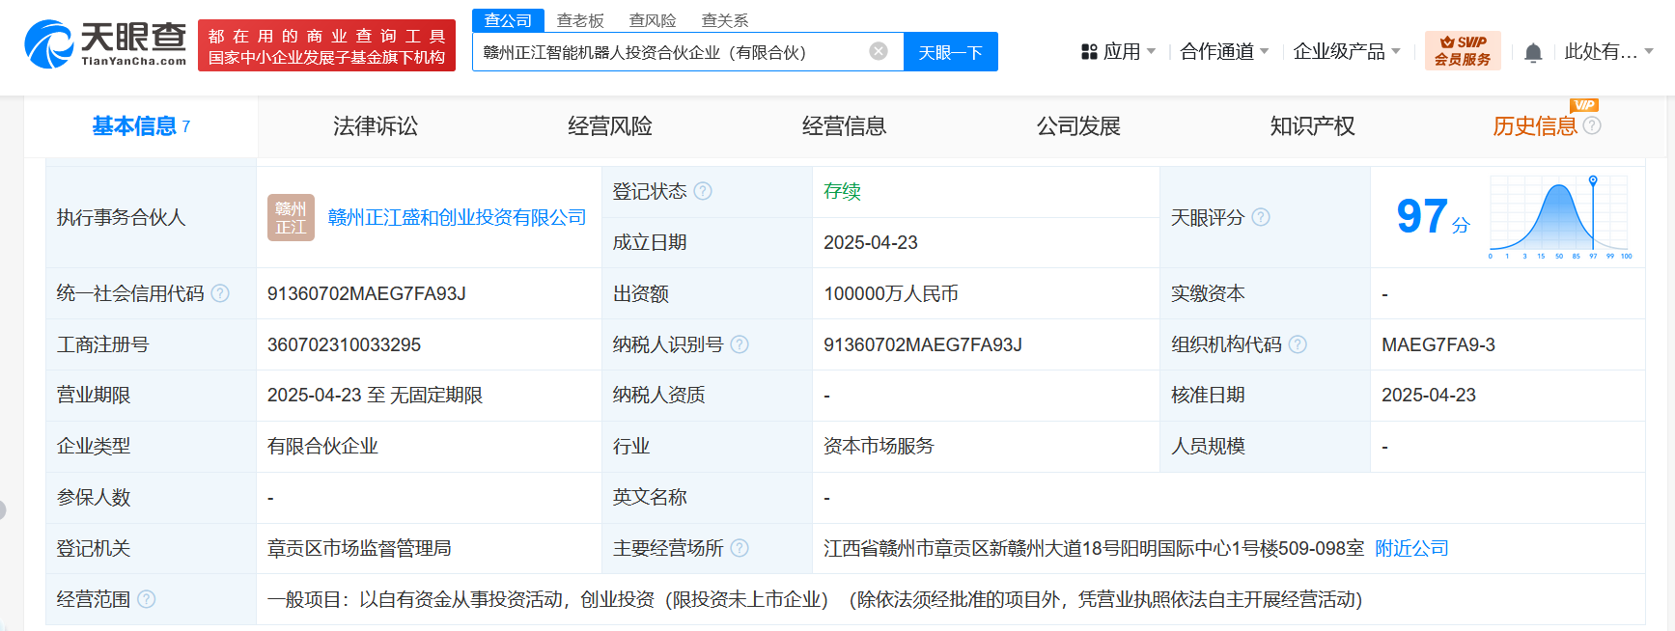Screen dimensions: 1675x631
Task: Expand the 应用 dropdown menu
Action: pyautogui.click(x=1119, y=52)
